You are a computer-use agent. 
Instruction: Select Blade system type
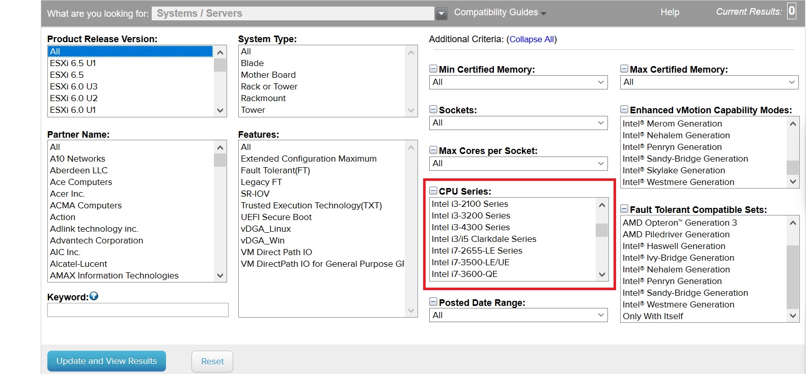point(322,63)
